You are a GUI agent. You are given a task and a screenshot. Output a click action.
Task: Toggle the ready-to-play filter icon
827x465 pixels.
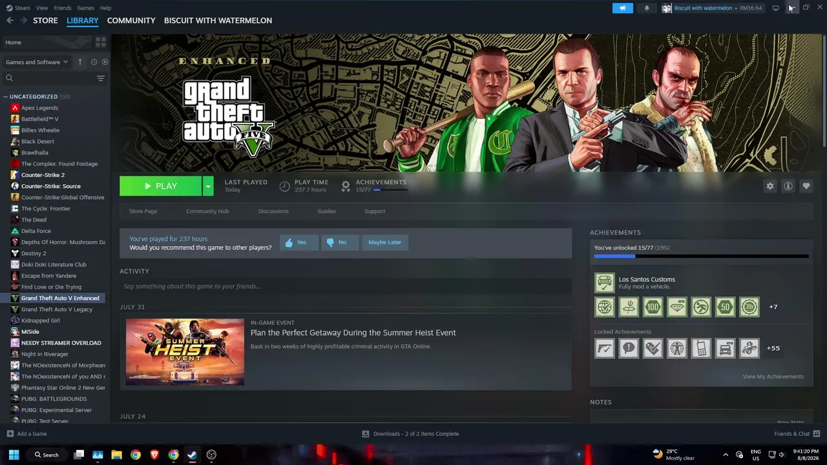tap(105, 62)
